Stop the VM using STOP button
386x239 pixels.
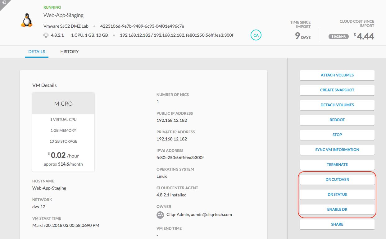337,135
